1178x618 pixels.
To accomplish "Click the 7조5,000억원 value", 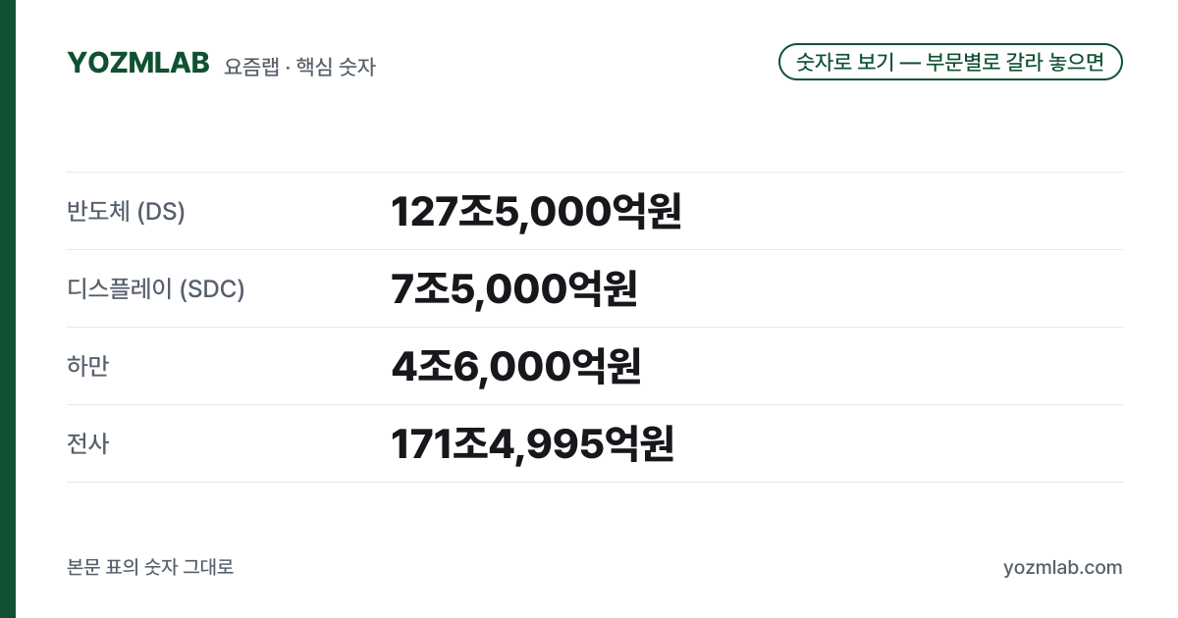I will (x=514, y=288).
